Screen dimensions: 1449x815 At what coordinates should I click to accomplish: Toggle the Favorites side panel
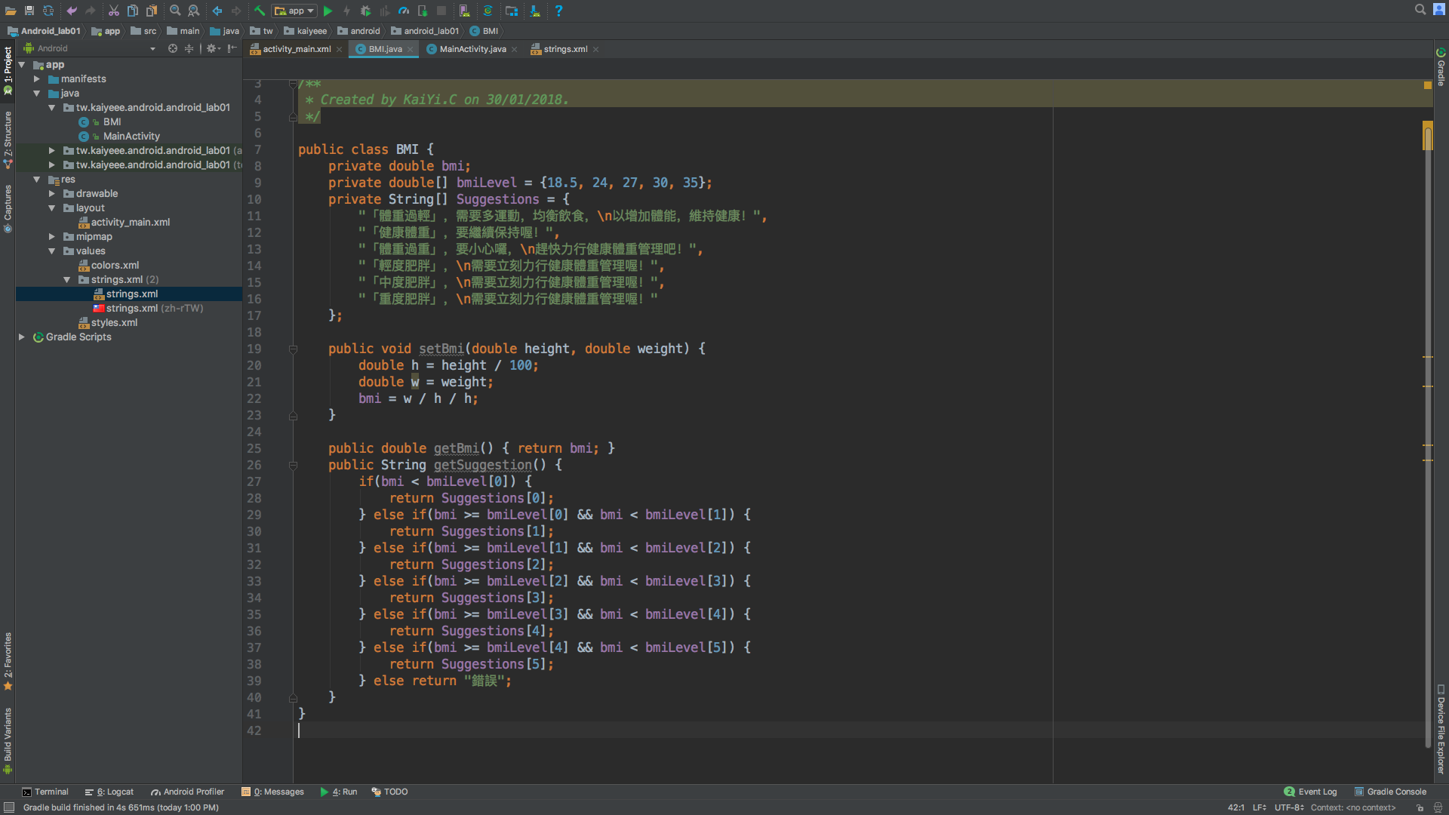[x=8, y=661]
